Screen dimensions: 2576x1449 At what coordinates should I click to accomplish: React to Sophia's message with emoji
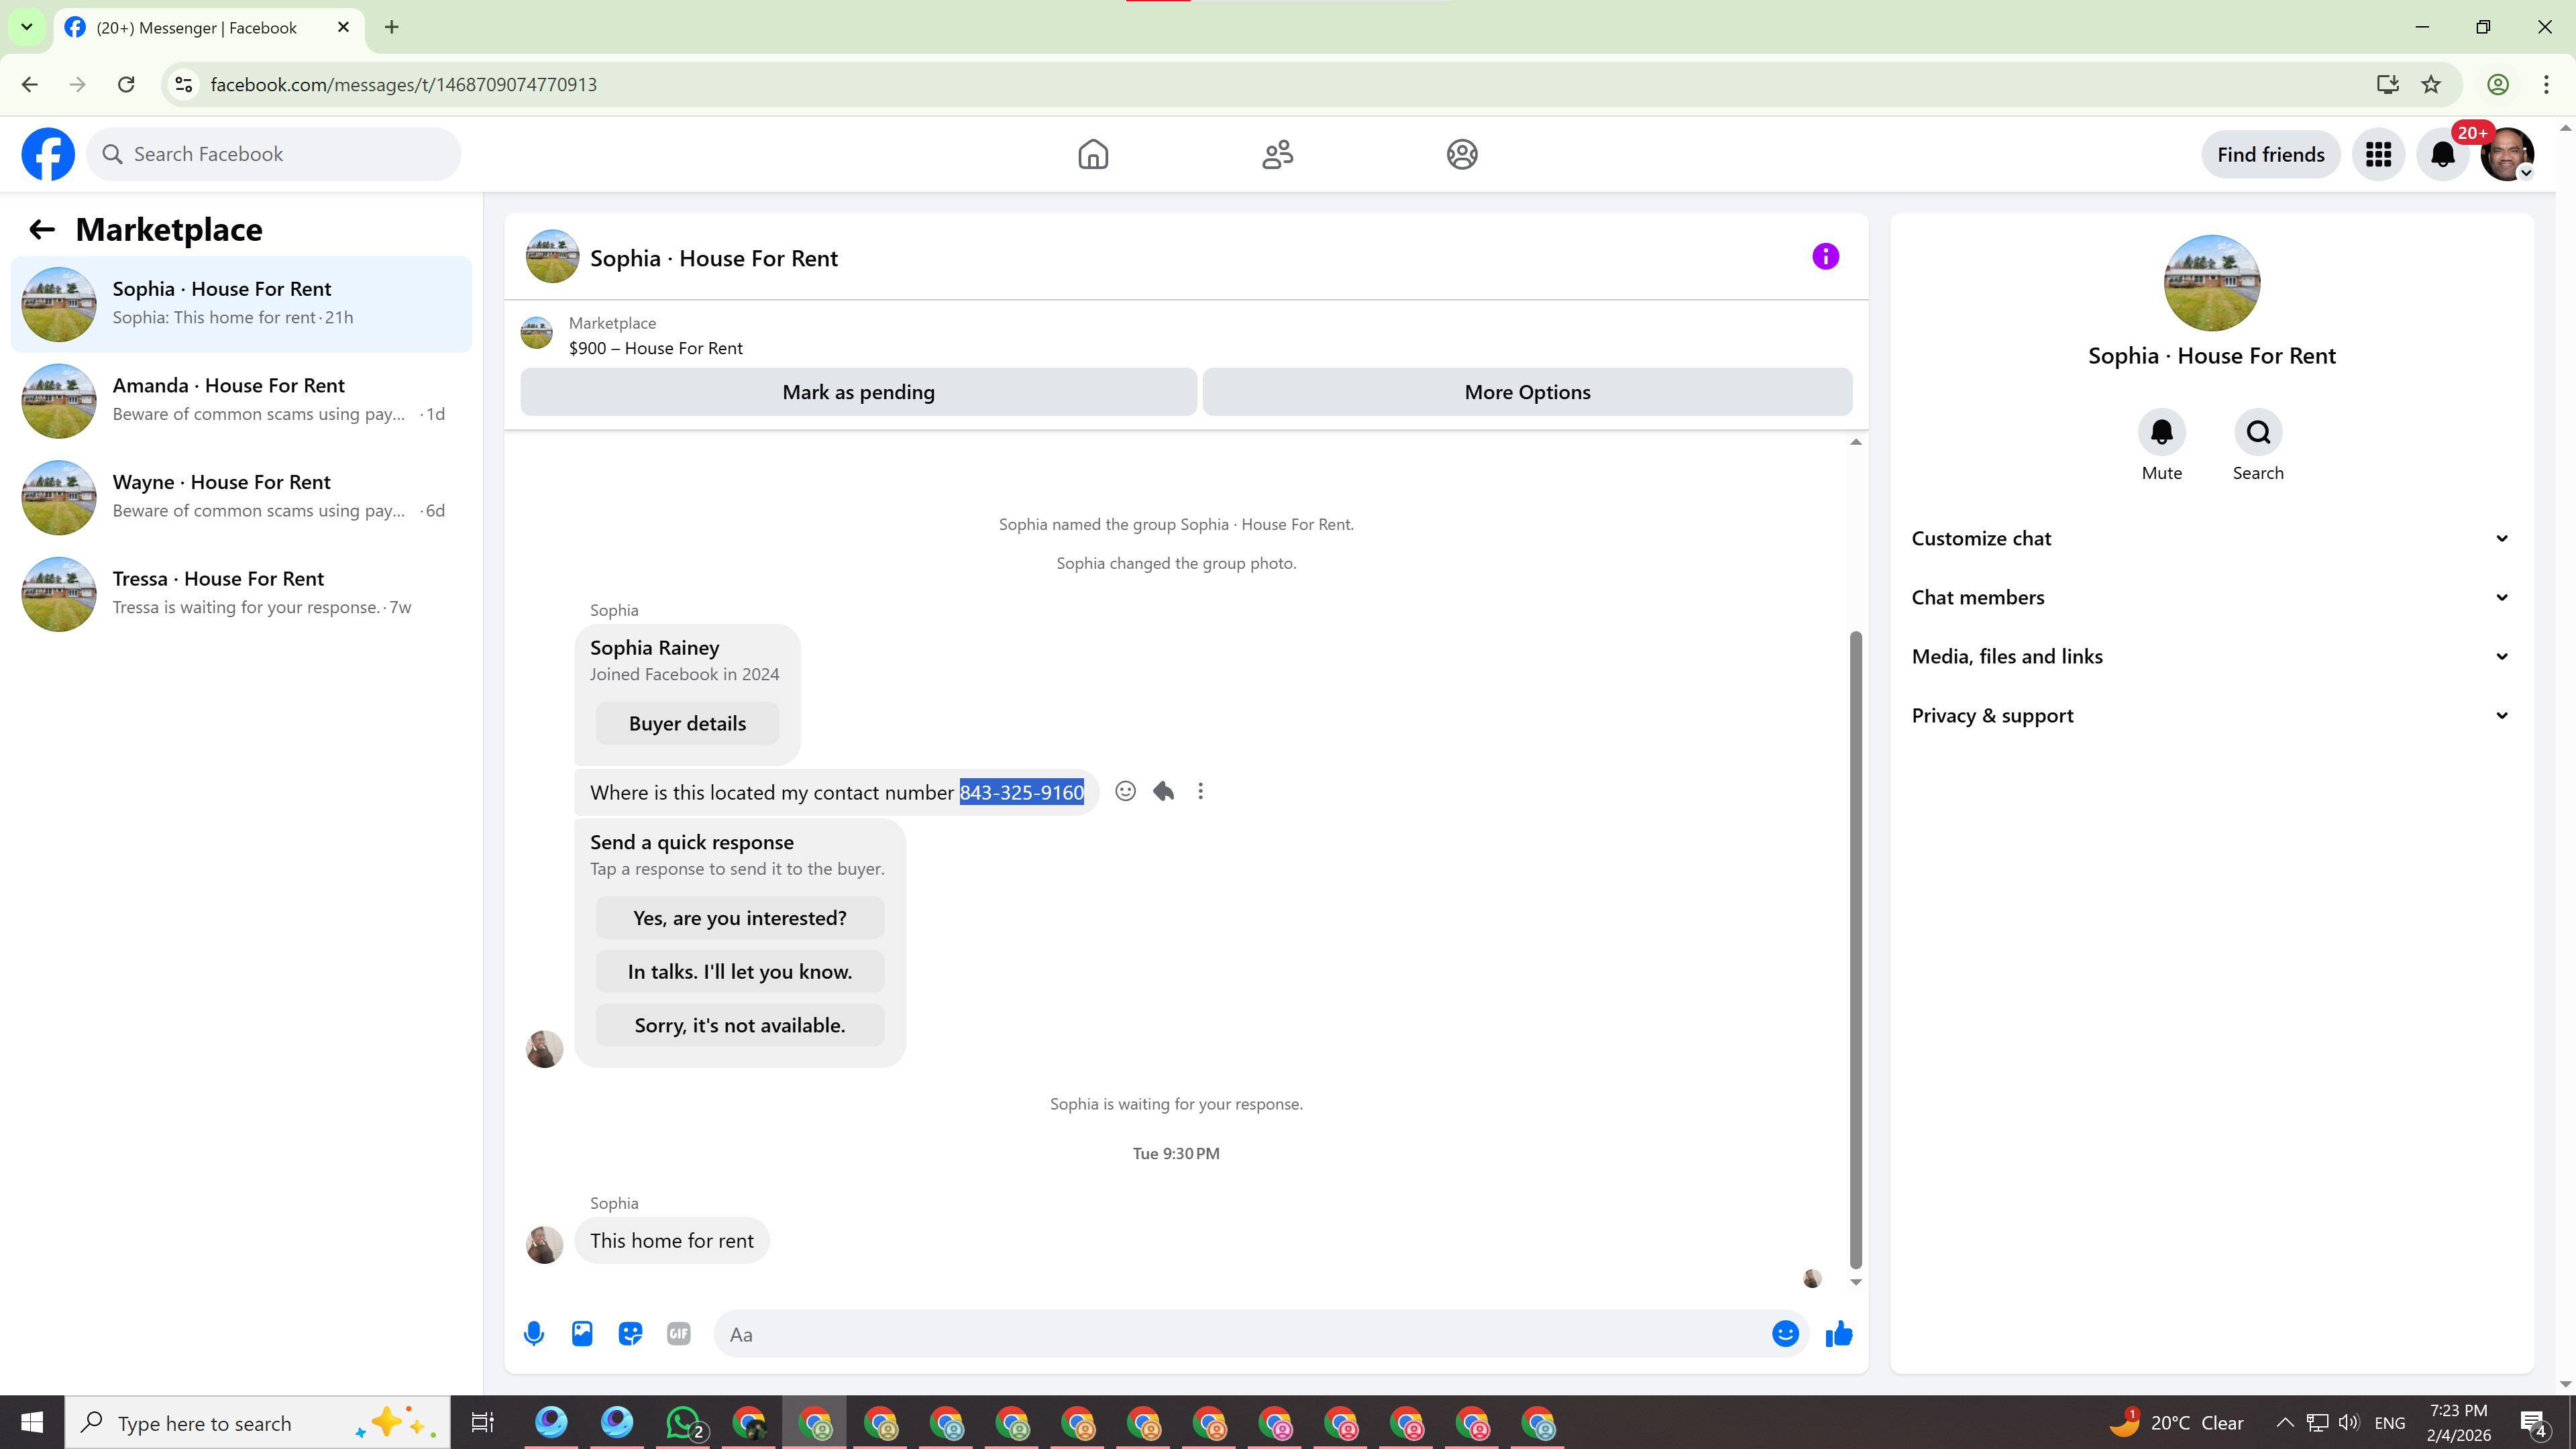[1125, 791]
